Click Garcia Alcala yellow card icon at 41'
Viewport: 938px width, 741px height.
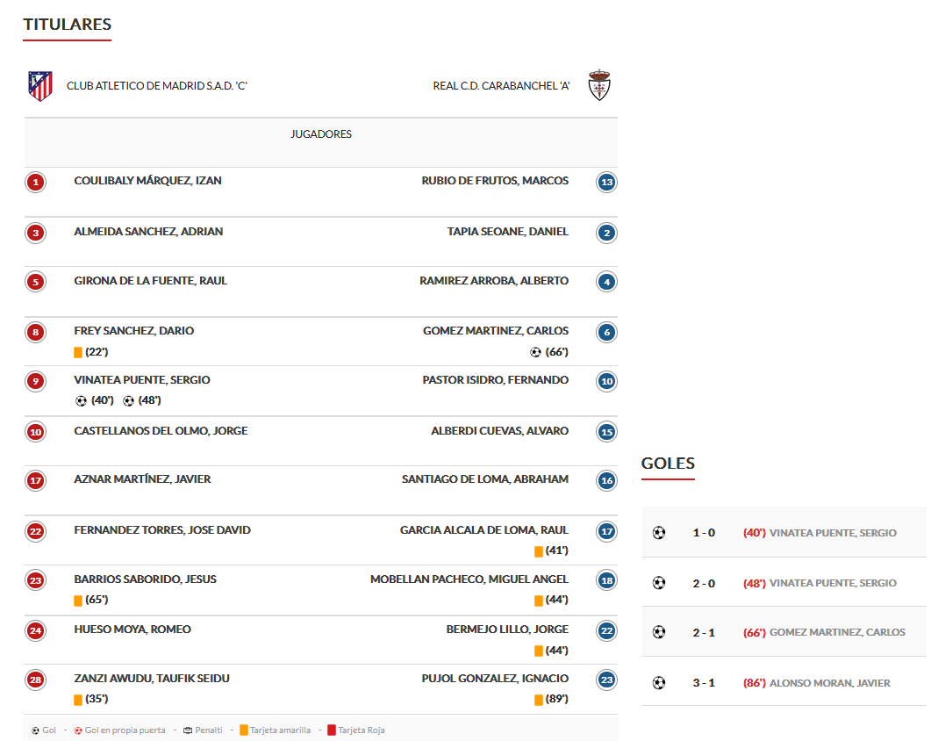[x=539, y=551]
